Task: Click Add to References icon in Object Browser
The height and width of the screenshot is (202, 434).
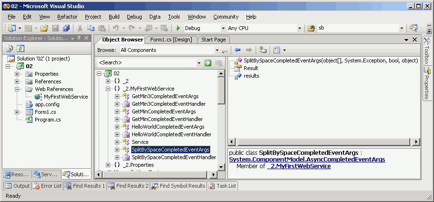Action: tap(263, 50)
